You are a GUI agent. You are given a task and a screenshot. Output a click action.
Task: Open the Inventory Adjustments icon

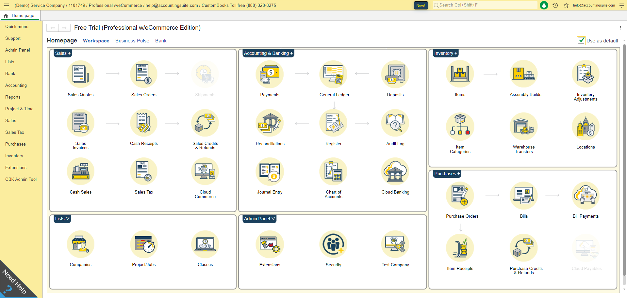586,74
